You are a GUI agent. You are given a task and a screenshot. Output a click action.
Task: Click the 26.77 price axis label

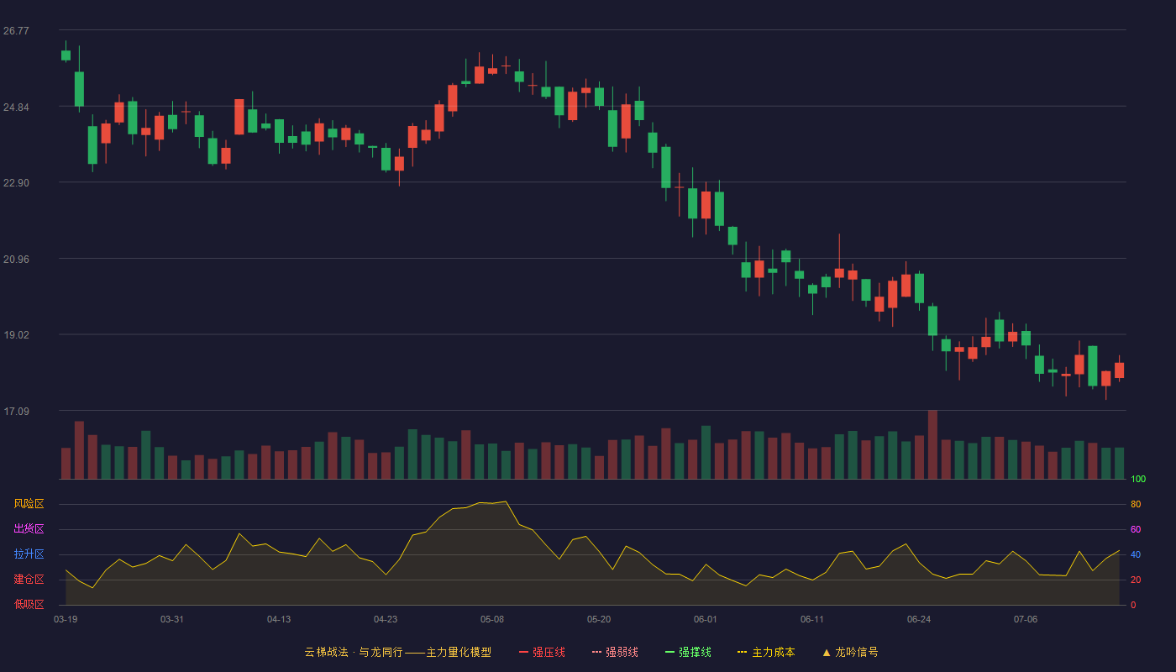click(x=16, y=31)
